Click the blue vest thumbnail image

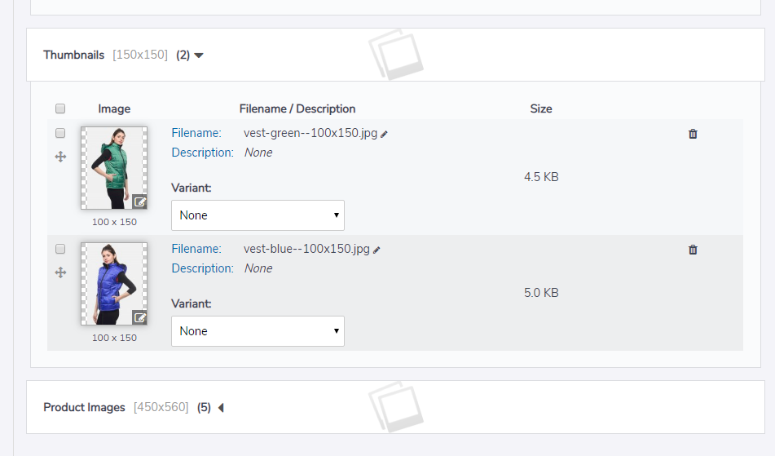pyautogui.click(x=113, y=283)
